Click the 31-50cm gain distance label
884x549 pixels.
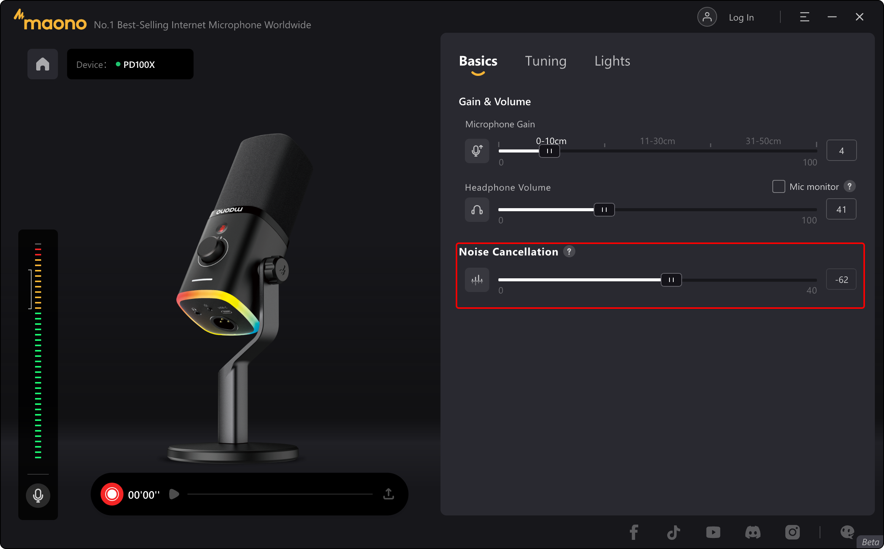763,141
